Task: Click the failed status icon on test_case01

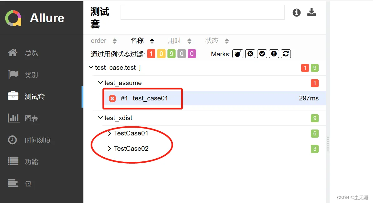Action: [x=112, y=99]
